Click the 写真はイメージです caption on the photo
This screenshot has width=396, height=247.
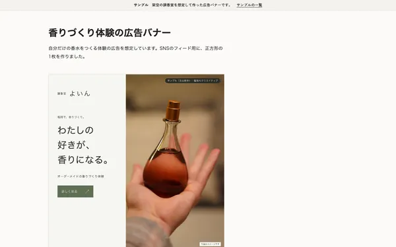210,244
